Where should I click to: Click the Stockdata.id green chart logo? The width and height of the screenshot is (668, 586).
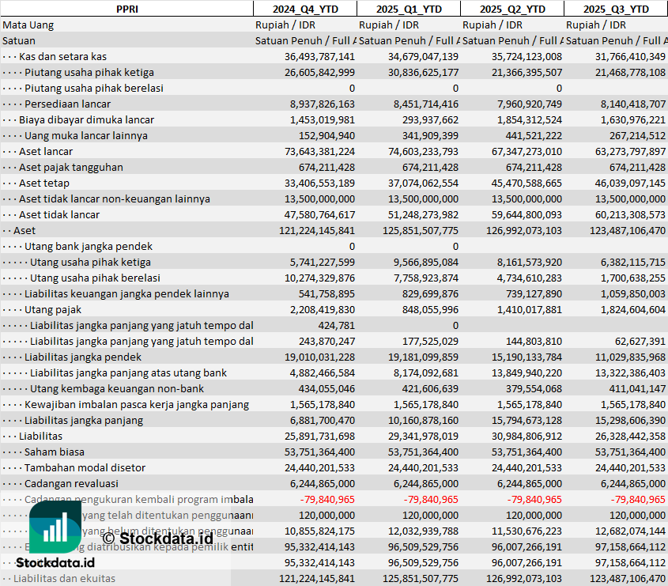[x=55, y=527]
